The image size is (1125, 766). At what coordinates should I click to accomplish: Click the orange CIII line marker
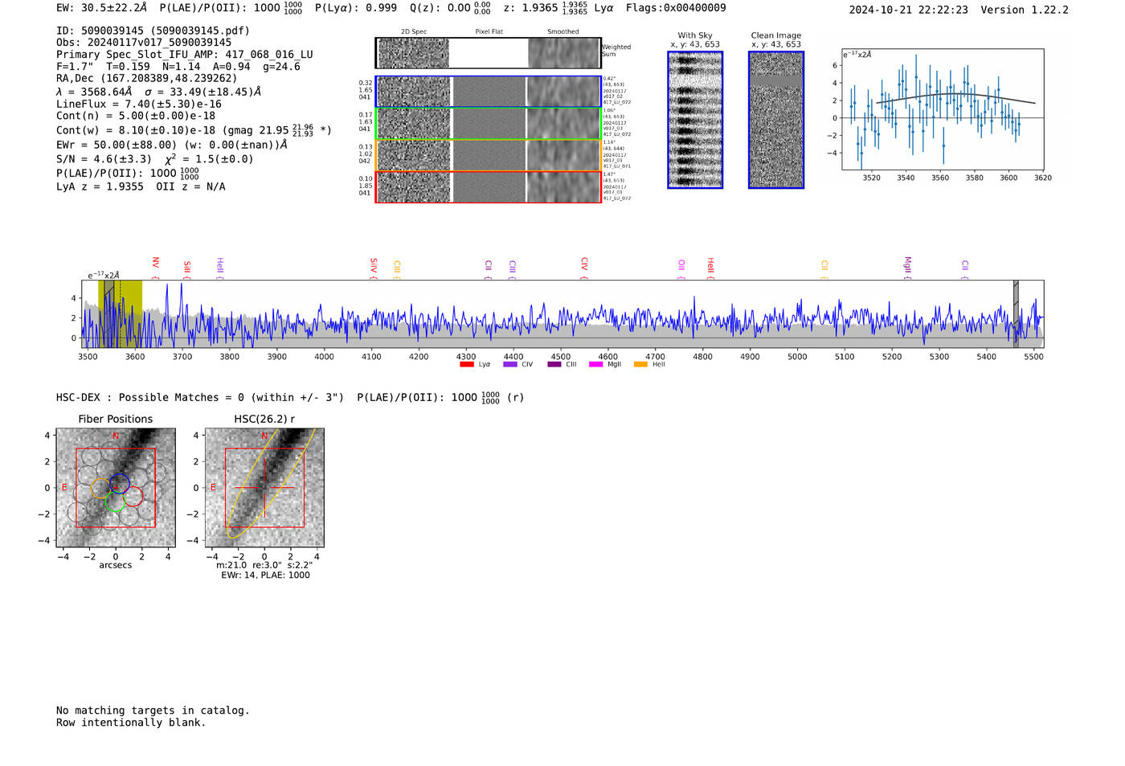(397, 267)
